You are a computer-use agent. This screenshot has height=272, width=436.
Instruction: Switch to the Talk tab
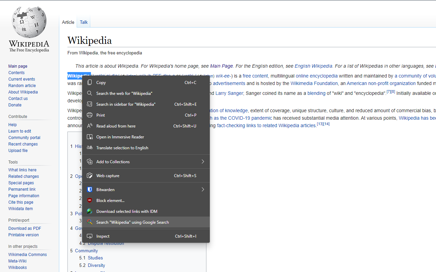tap(83, 22)
